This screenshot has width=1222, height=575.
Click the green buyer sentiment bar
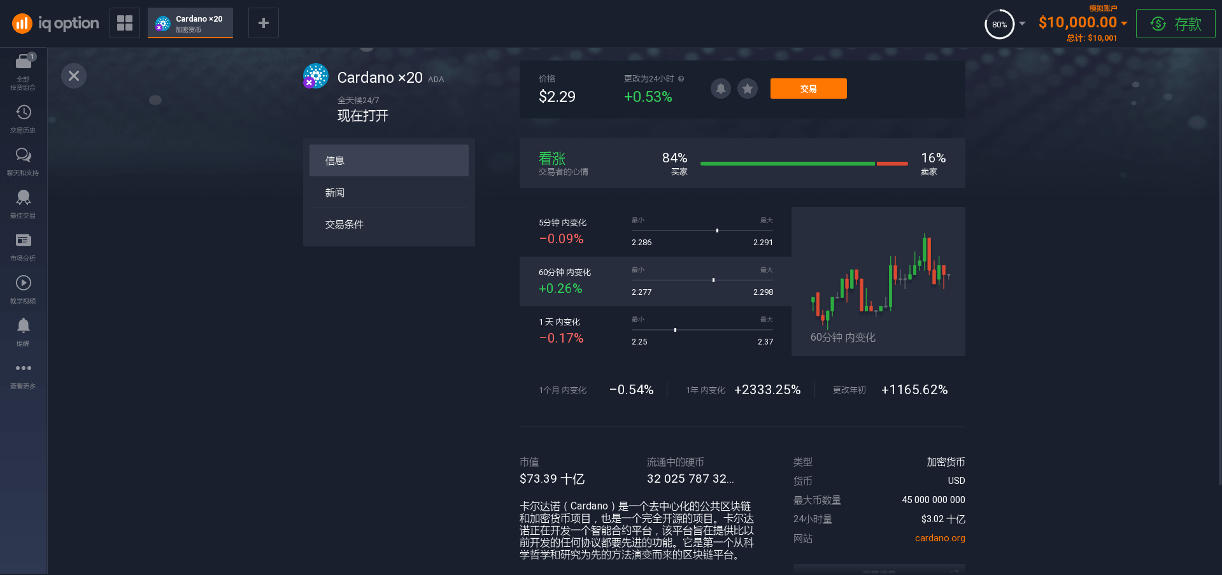pos(786,163)
